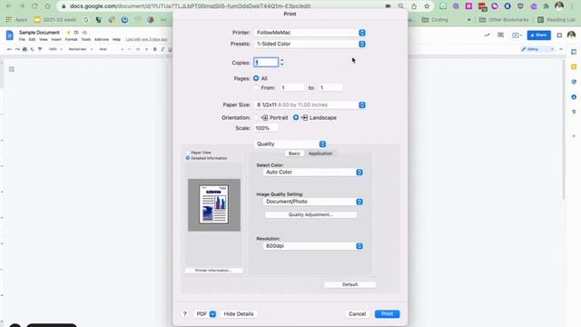This screenshot has height=327, width=581.
Task: Apply bold in the Docs toolbar
Action: click(154, 49)
